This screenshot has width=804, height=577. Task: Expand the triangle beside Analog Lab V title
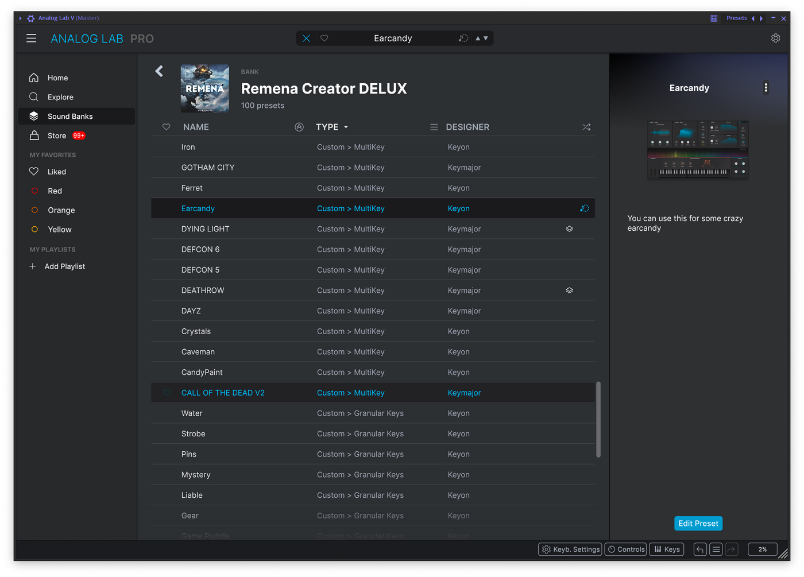pos(21,18)
